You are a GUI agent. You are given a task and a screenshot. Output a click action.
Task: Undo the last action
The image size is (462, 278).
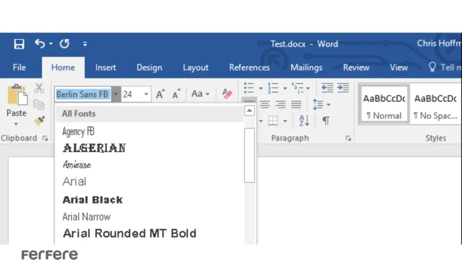click(40, 43)
